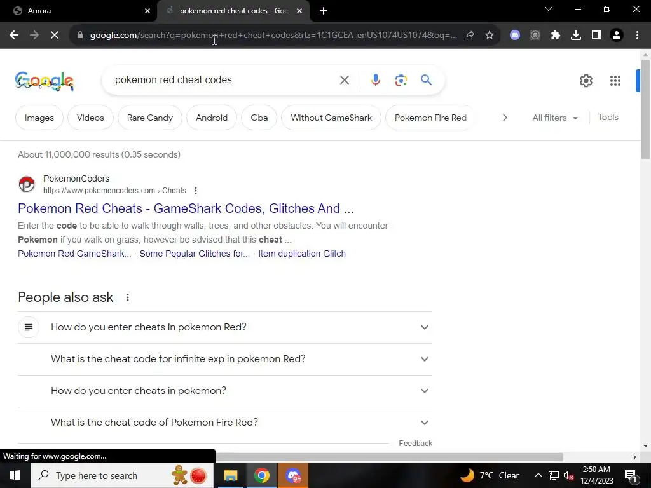The height and width of the screenshot is (488, 651).
Task: Open a new tab
Action: [x=324, y=11]
